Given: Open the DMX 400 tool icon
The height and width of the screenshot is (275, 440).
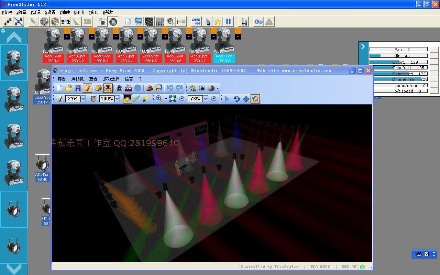Looking at the screenshot, I should coord(196,22).
